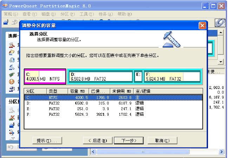Viewport: 228px width, 158px height.
Task: Select the C: NTFS partition block in the disk map
Action: pos(45,77)
